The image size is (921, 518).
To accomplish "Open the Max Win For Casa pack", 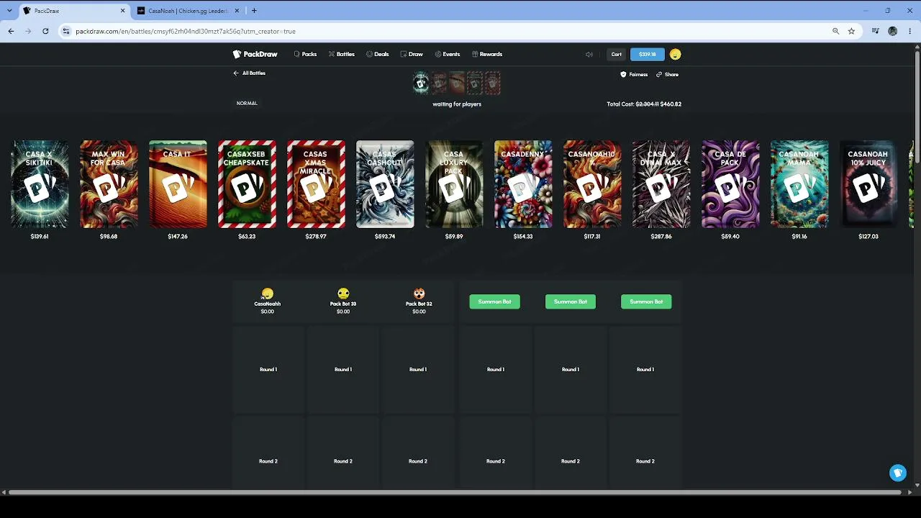I will [x=109, y=184].
